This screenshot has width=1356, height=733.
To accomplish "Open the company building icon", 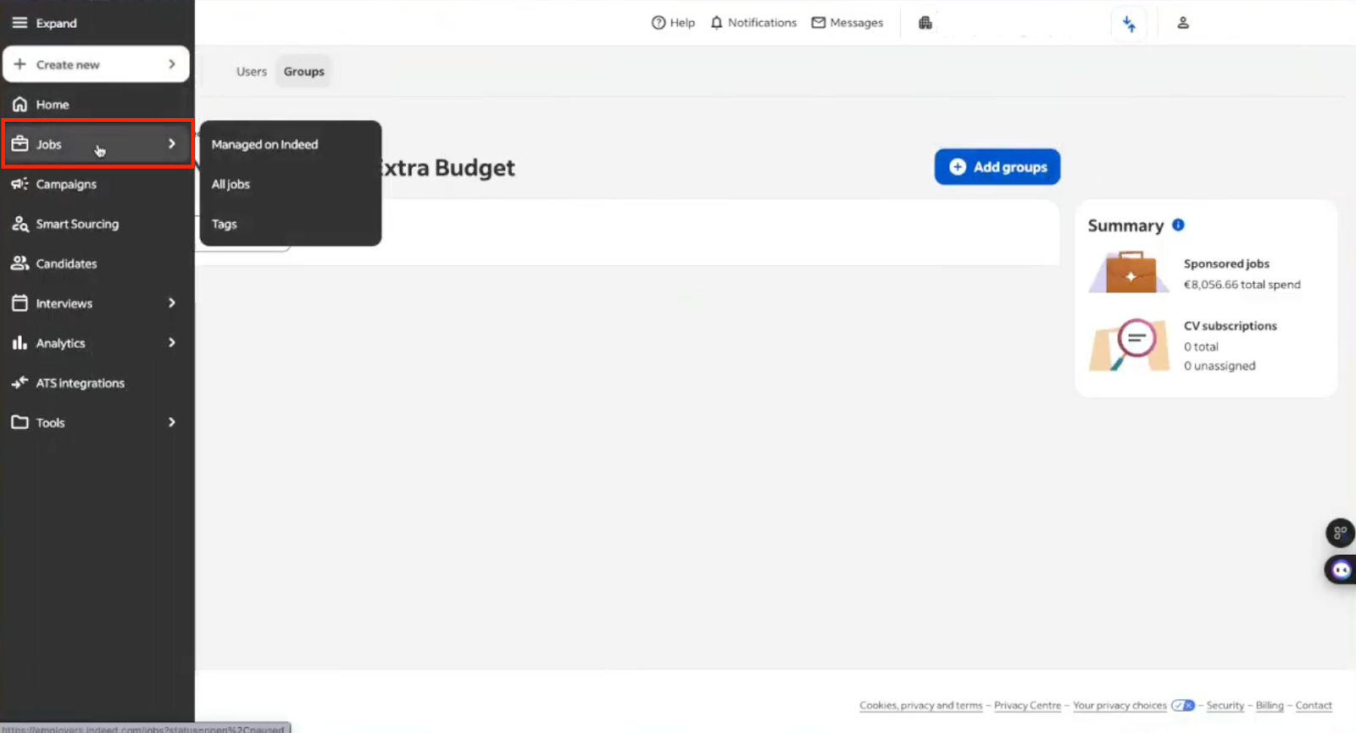I will 925,23.
